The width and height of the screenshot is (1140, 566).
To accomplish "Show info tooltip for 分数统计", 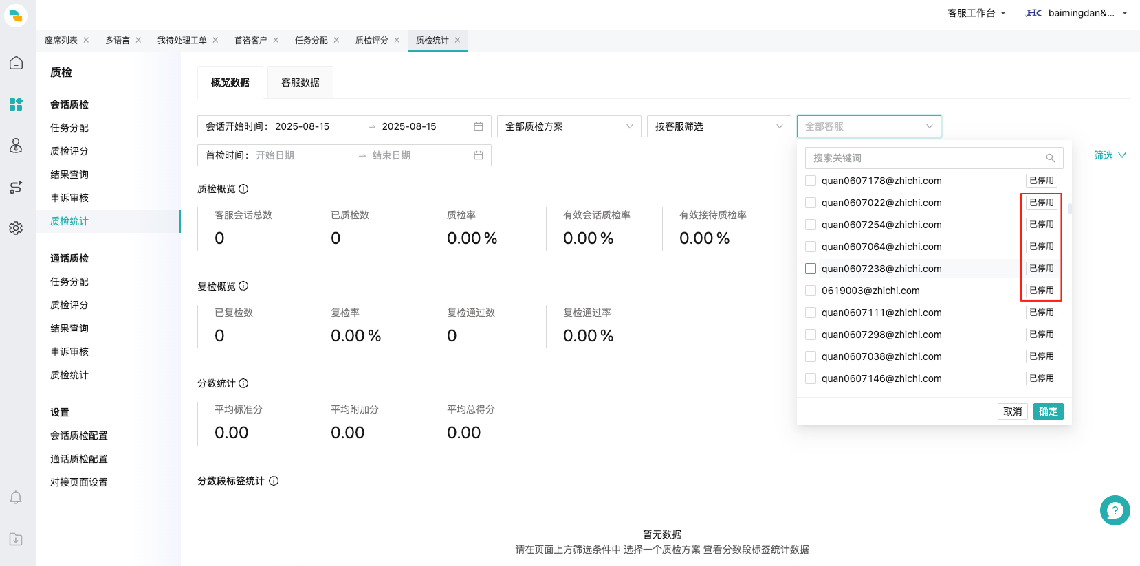I will 243,383.
